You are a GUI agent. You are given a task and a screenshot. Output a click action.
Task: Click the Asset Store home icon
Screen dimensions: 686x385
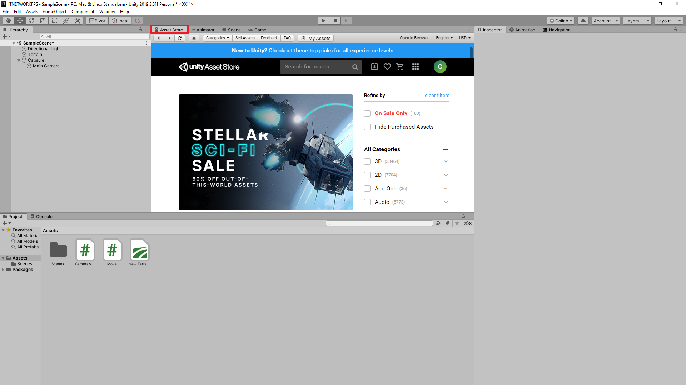click(x=194, y=38)
